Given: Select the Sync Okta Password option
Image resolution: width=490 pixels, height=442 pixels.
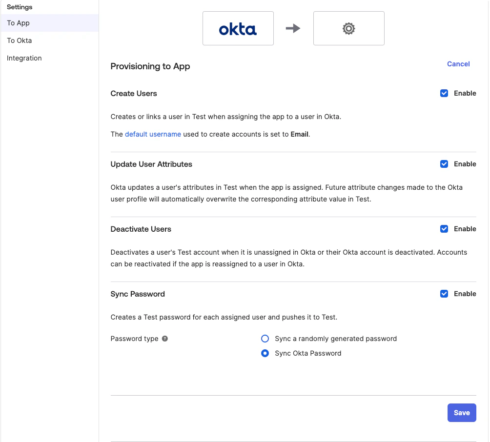Looking at the screenshot, I should tap(265, 353).
